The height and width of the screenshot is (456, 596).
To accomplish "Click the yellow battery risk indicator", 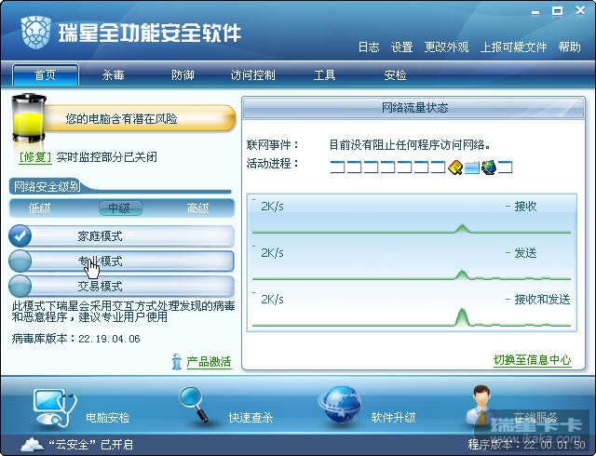I will pos(29,118).
